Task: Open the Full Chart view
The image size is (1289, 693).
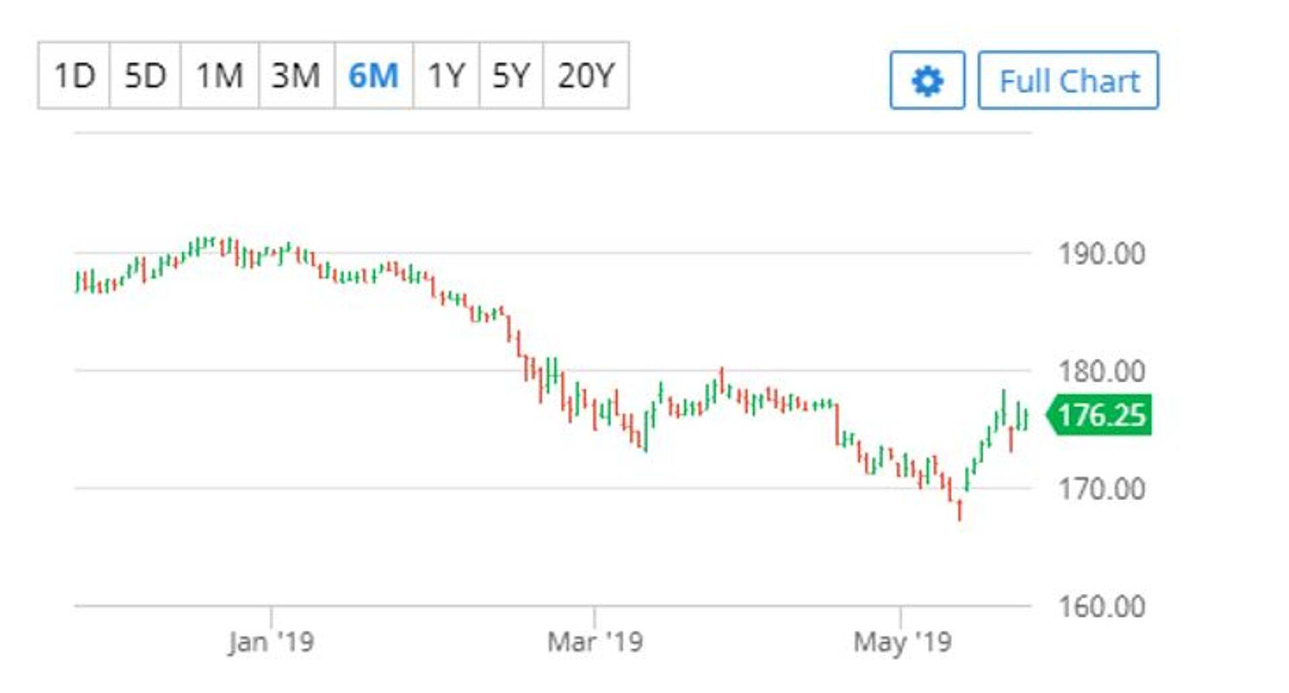Action: pos(1068,81)
